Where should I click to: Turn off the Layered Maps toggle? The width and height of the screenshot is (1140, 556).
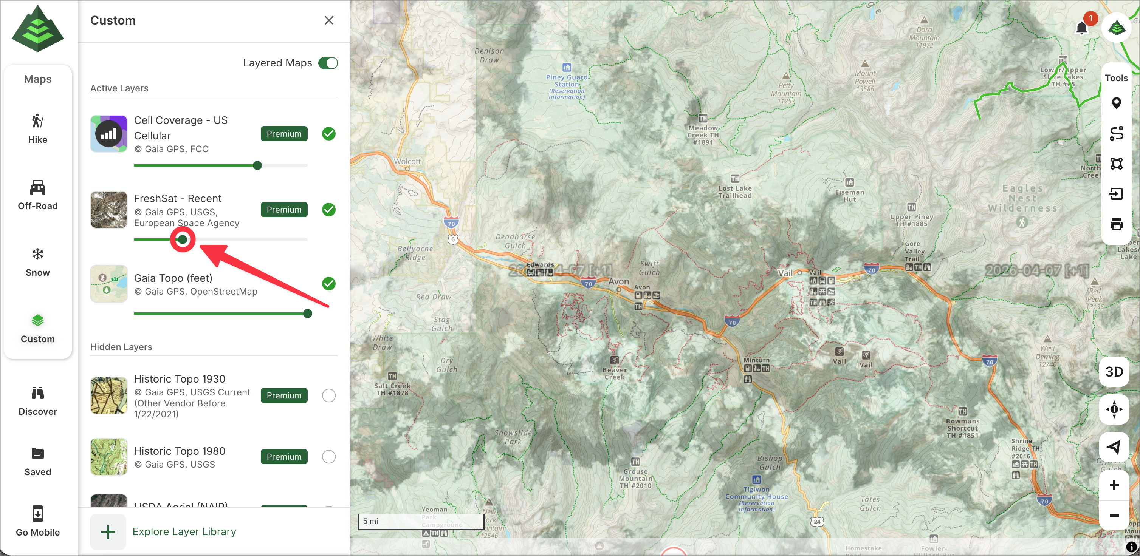click(328, 63)
